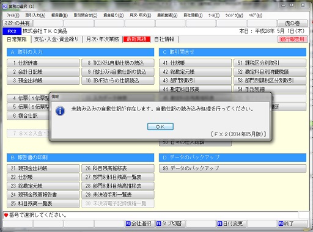This screenshot has height=232, width=313.
Task: Open the 月次・年次(E) menu
Action: 141,15
